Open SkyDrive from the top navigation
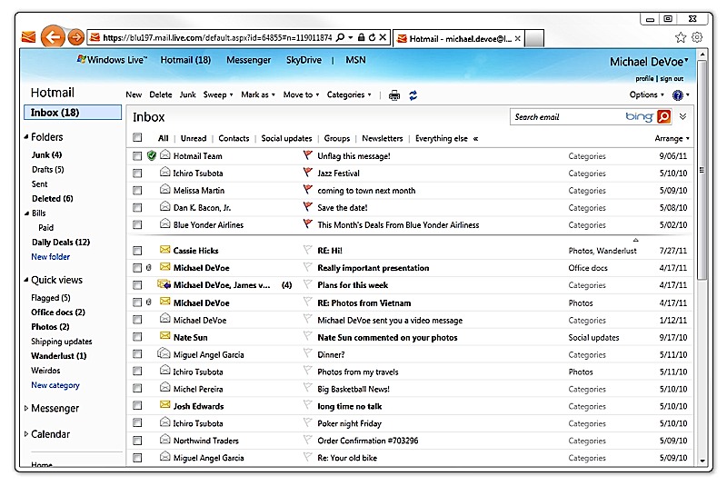 tap(304, 60)
